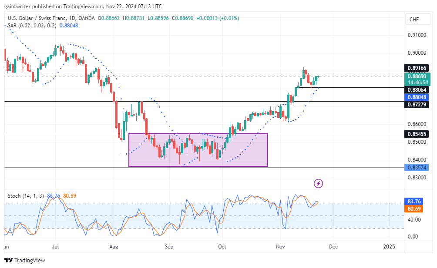Image resolution: width=437 pixels, height=268 pixels.
Task: Click the SAR value 0.88048 in legend
Action: [69, 26]
